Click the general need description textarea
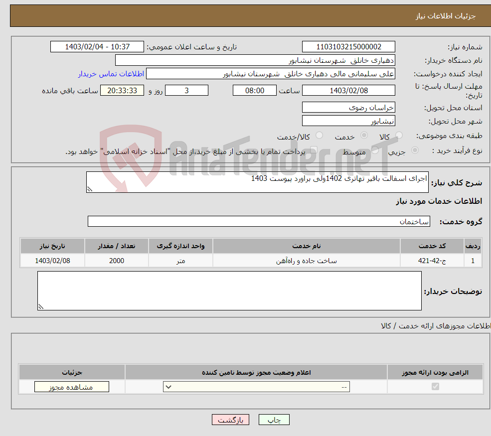The height and width of the screenshot is (436, 491). point(257,182)
